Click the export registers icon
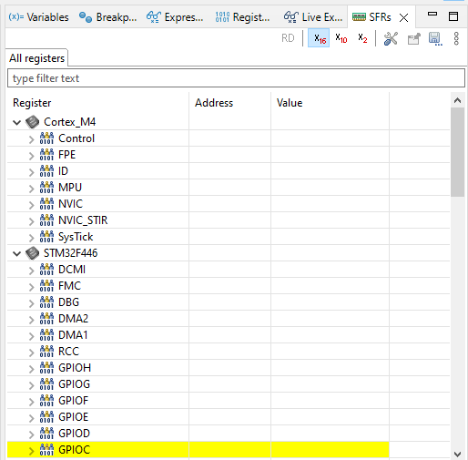Image resolution: width=468 pixels, height=460 pixels. click(x=413, y=38)
